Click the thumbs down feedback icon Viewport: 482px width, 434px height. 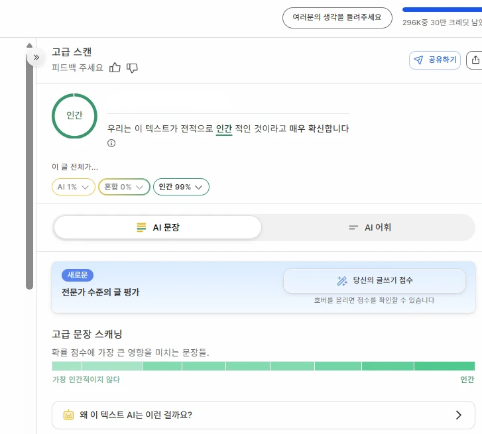coord(132,68)
